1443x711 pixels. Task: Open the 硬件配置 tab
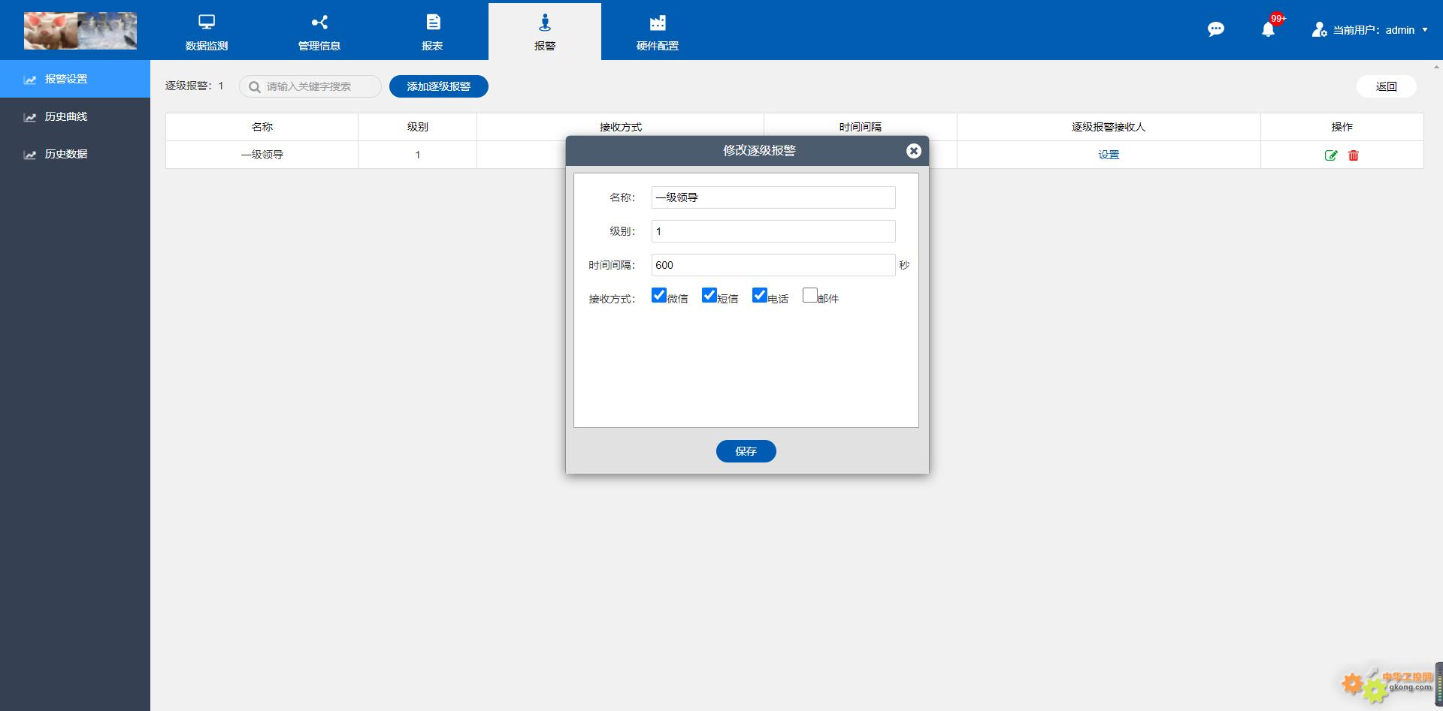[x=658, y=32]
